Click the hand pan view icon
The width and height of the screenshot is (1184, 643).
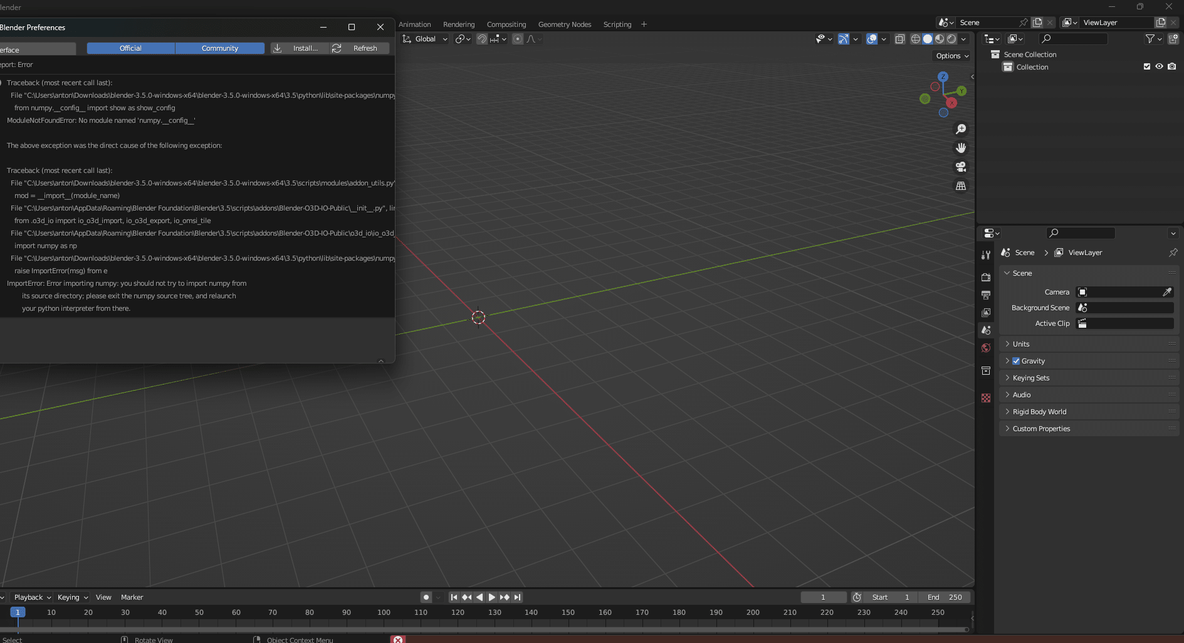click(x=960, y=148)
